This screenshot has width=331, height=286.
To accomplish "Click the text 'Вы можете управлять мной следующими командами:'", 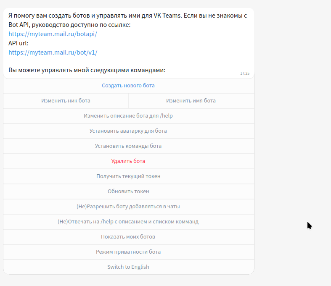I will pos(87,70).
